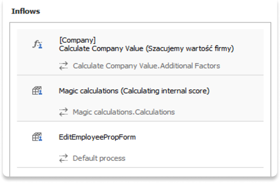Click the function icon beside Calculate Company Value
280x183 pixels.
coord(37,44)
